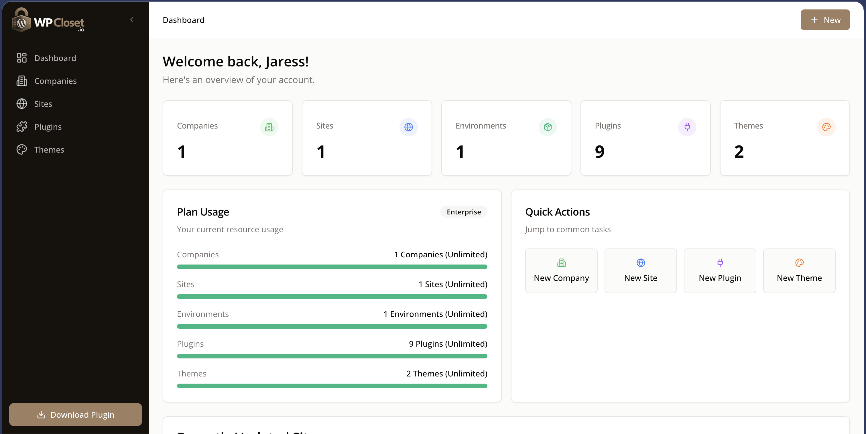Image resolution: width=866 pixels, height=434 pixels.
Task: Open Dashboard from sidebar menu
Action: (55, 58)
